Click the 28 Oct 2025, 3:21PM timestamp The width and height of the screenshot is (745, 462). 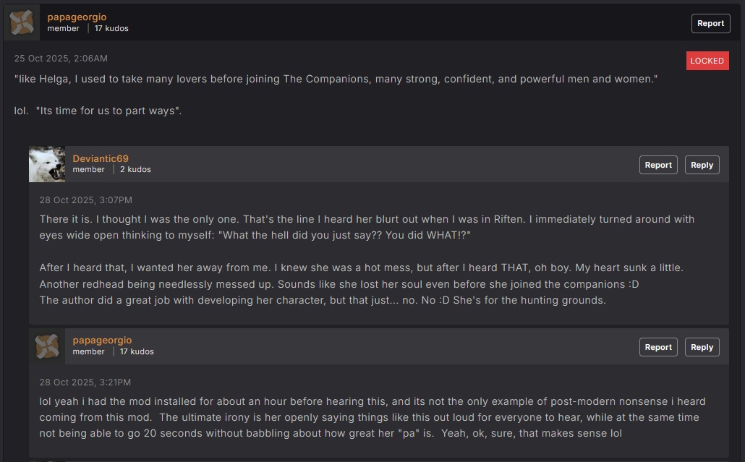[85, 382]
